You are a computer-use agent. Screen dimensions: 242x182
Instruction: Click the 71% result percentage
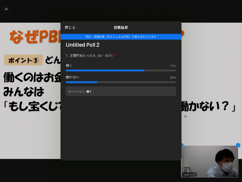173,66
